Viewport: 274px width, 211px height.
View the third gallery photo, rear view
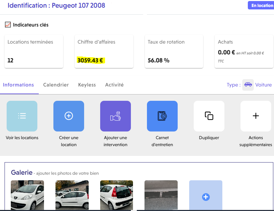[117, 195]
